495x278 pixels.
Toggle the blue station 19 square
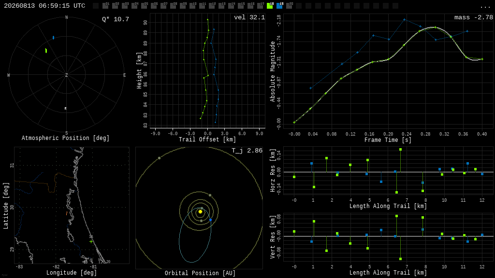[x=279, y=6]
